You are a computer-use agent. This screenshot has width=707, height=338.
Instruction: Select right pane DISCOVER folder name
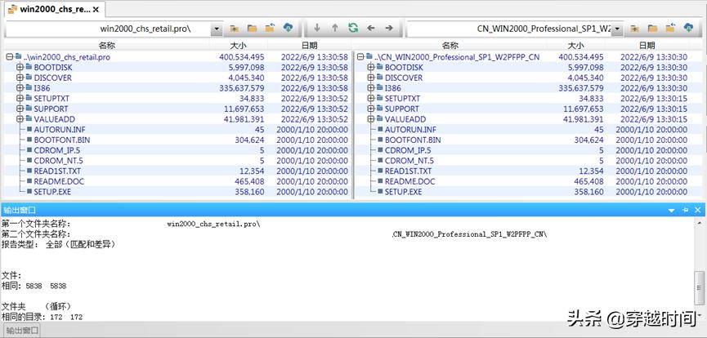click(404, 78)
